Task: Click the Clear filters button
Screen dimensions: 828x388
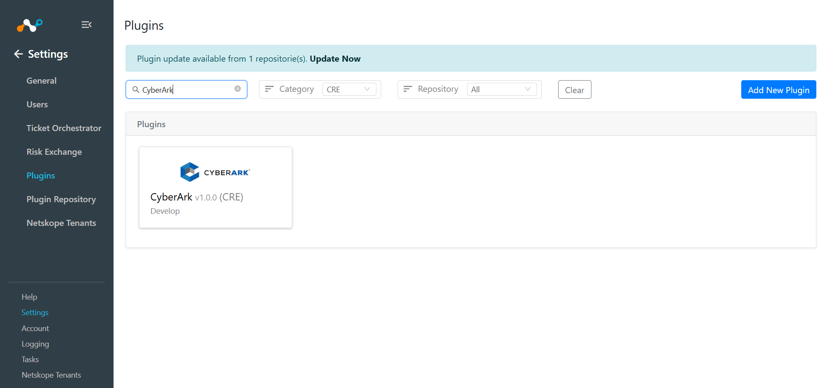Action: tap(575, 90)
